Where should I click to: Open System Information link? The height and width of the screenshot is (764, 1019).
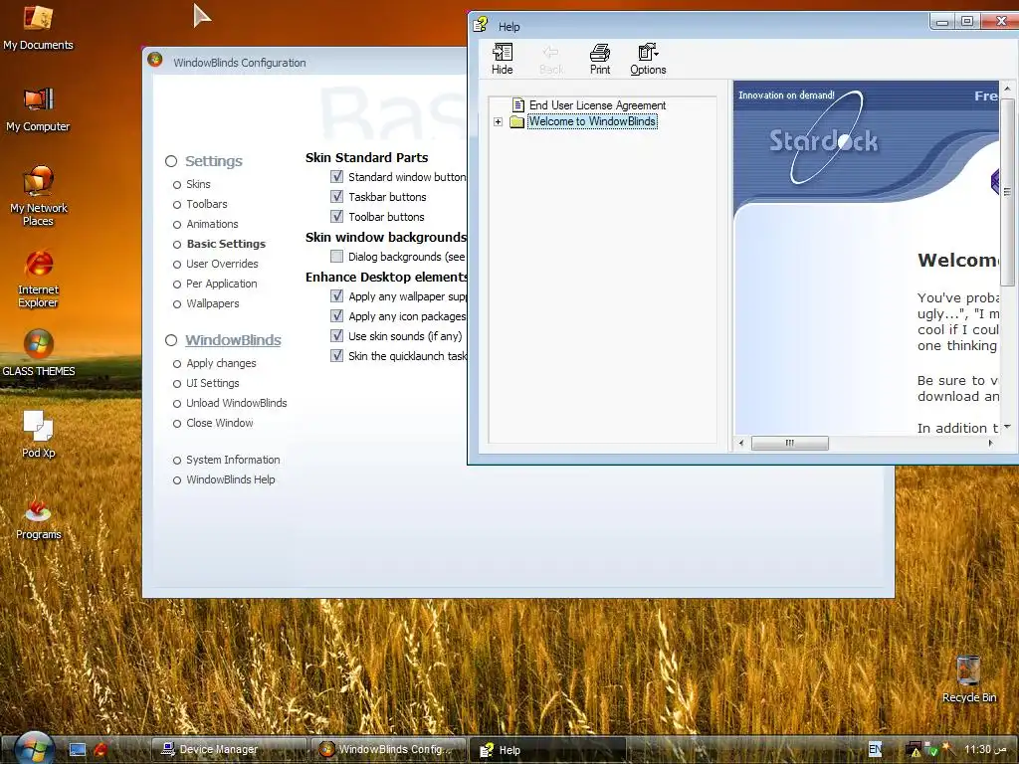pos(233,460)
